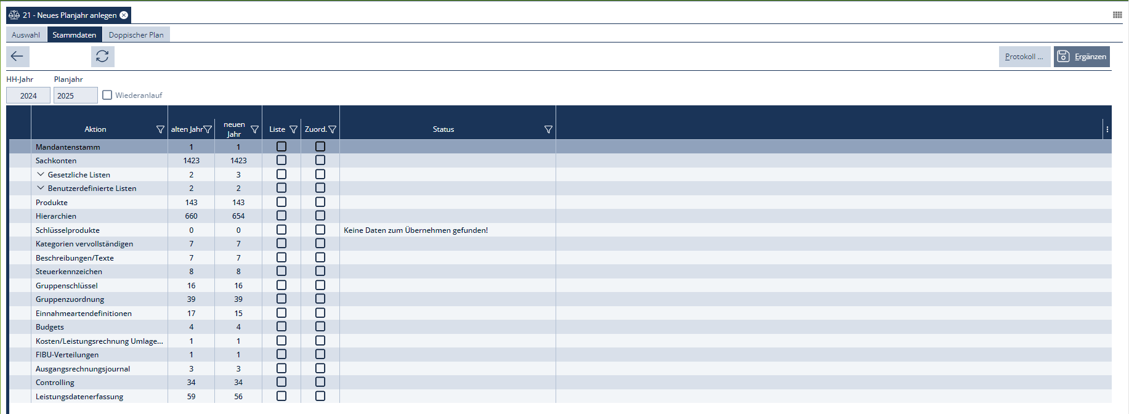Viewport: 1129px width, 414px height.
Task: Collapse the Benutzerdefinierte Listen row
Action: pyautogui.click(x=41, y=188)
